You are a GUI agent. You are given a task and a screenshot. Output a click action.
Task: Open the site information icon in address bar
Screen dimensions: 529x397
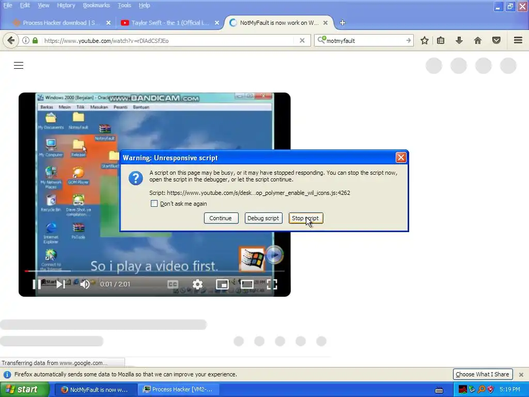26,40
